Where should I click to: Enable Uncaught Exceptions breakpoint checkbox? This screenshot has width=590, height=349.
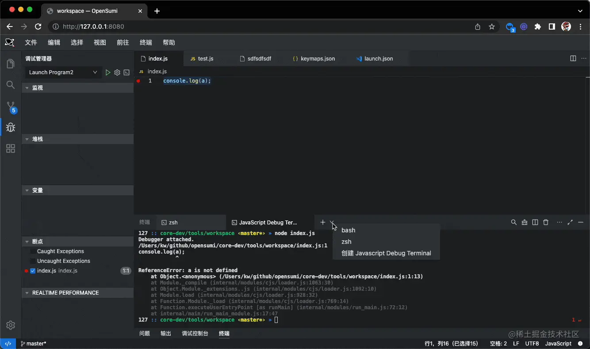[x=33, y=261]
